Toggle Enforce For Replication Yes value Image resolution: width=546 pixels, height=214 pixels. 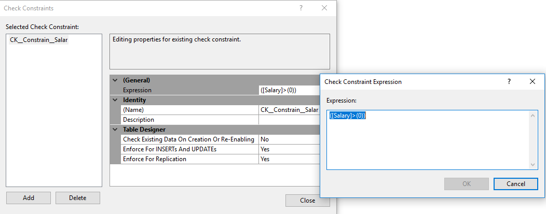(289, 159)
